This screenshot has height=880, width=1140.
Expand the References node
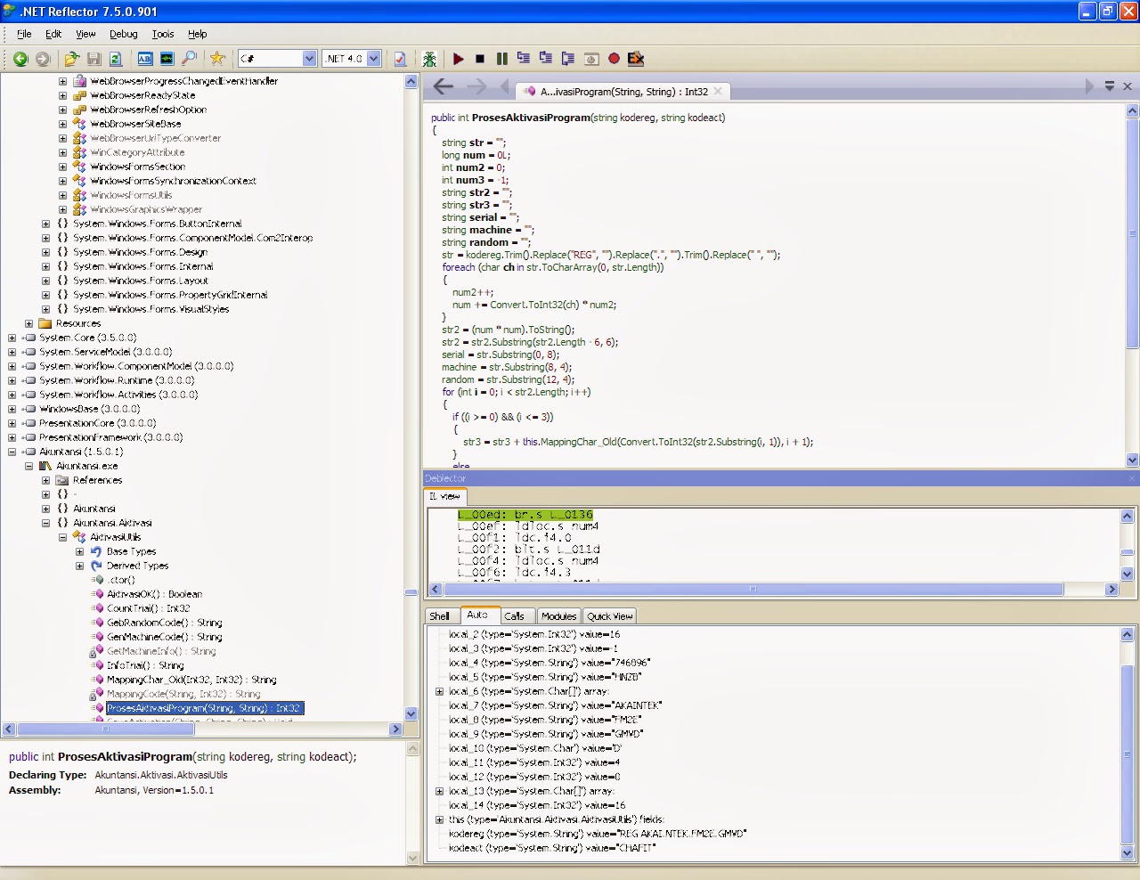coord(46,480)
